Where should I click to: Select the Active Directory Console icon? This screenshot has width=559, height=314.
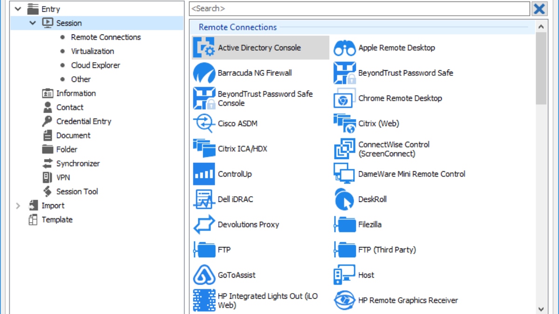tap(204, 47)
